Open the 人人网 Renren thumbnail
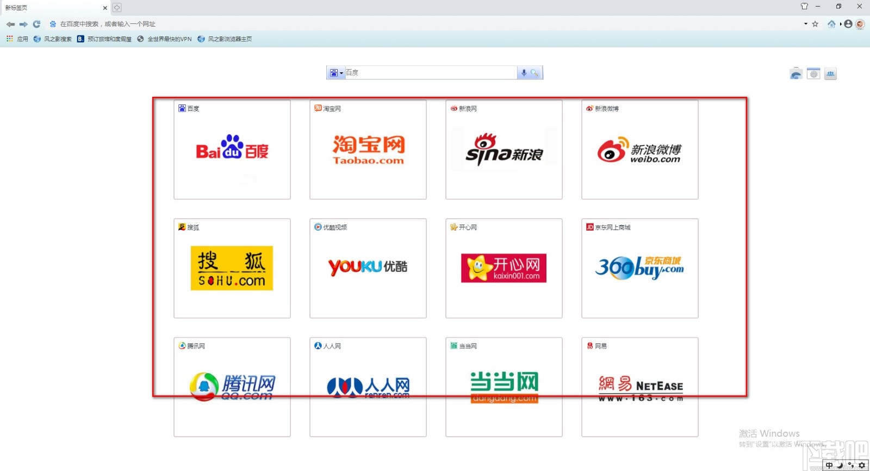The width and height of the screenshot is (870, 471). 368,387
